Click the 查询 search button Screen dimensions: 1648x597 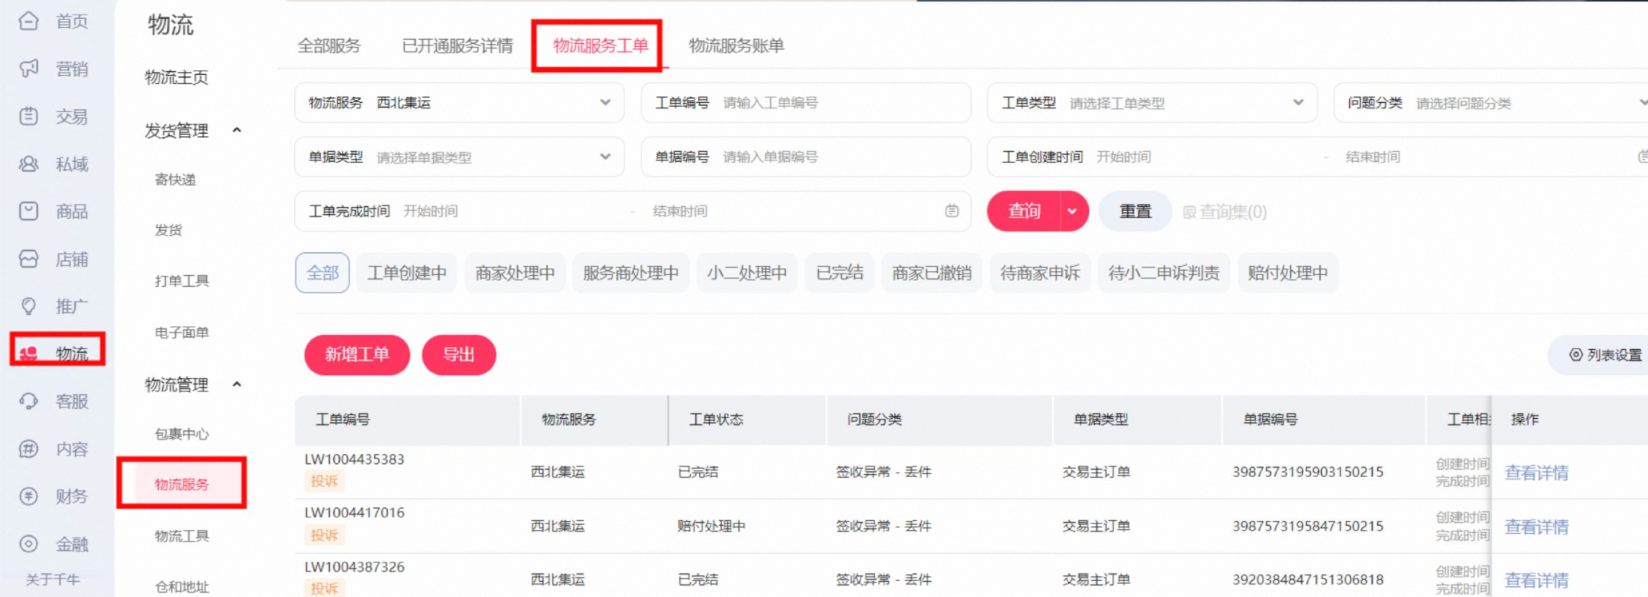click(1024, 211)
